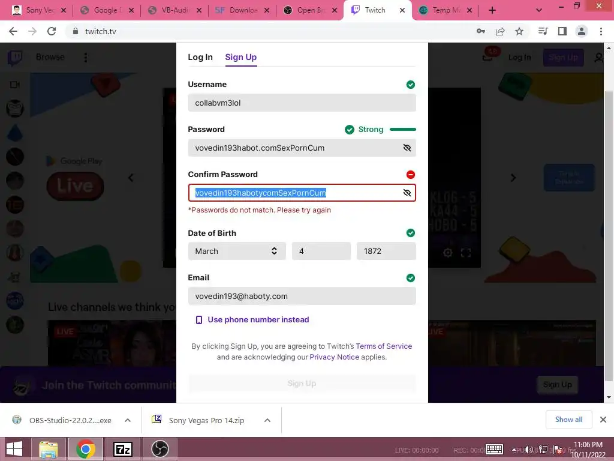
Task: Click the Twitch logo in header
Action: click(15, 58)
